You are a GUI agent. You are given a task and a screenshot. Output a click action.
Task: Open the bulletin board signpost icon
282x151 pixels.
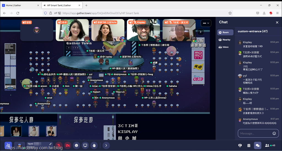[240, 145]
